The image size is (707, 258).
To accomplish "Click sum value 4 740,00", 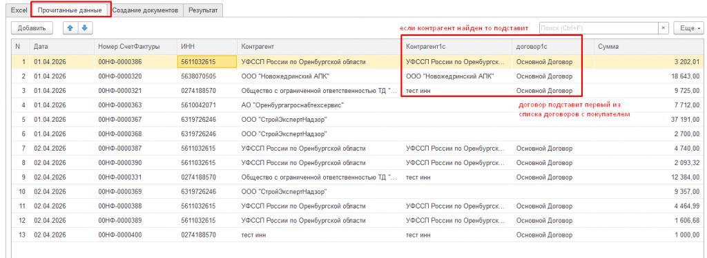I will coord(687,149).
